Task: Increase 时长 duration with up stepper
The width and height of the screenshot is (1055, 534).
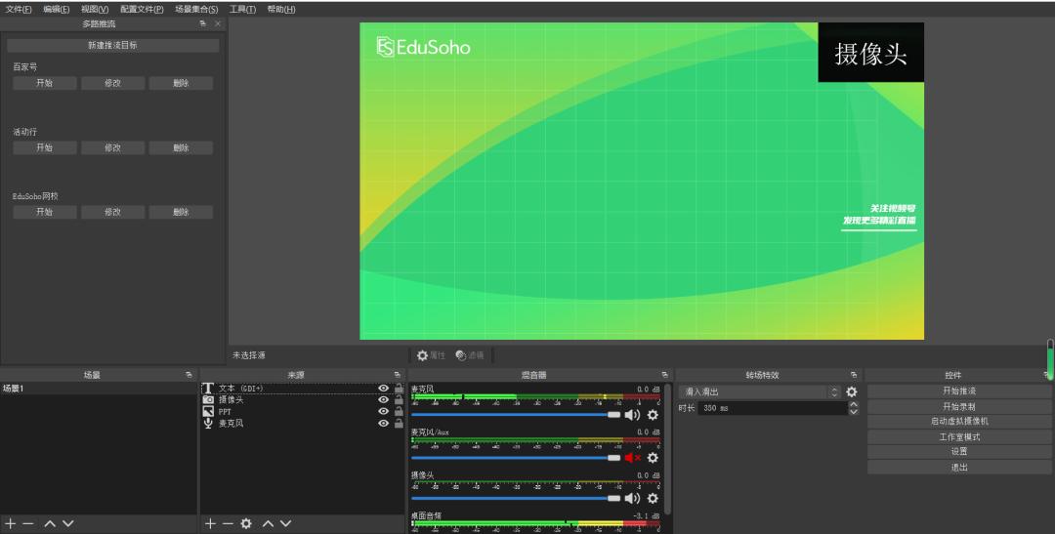Action: pyautogui.click(x=853, y=404)
